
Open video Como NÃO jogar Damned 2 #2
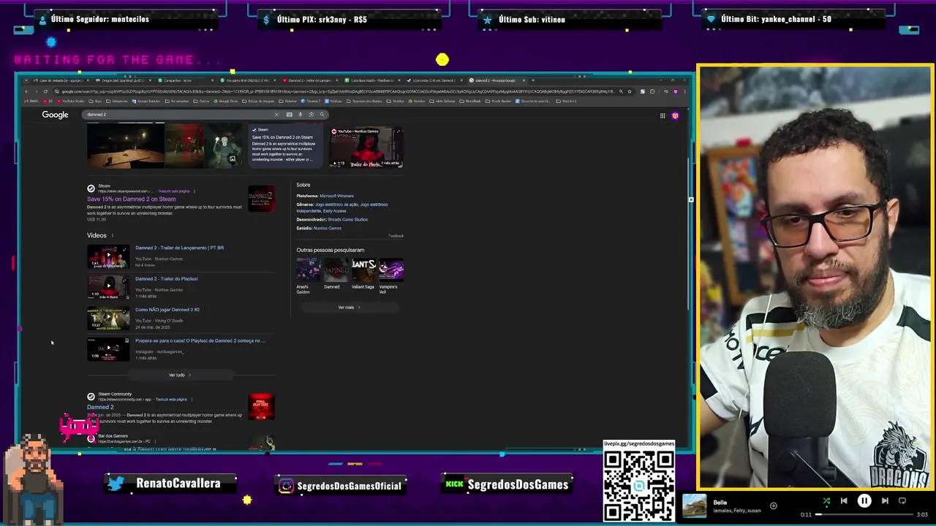(167, 310)
